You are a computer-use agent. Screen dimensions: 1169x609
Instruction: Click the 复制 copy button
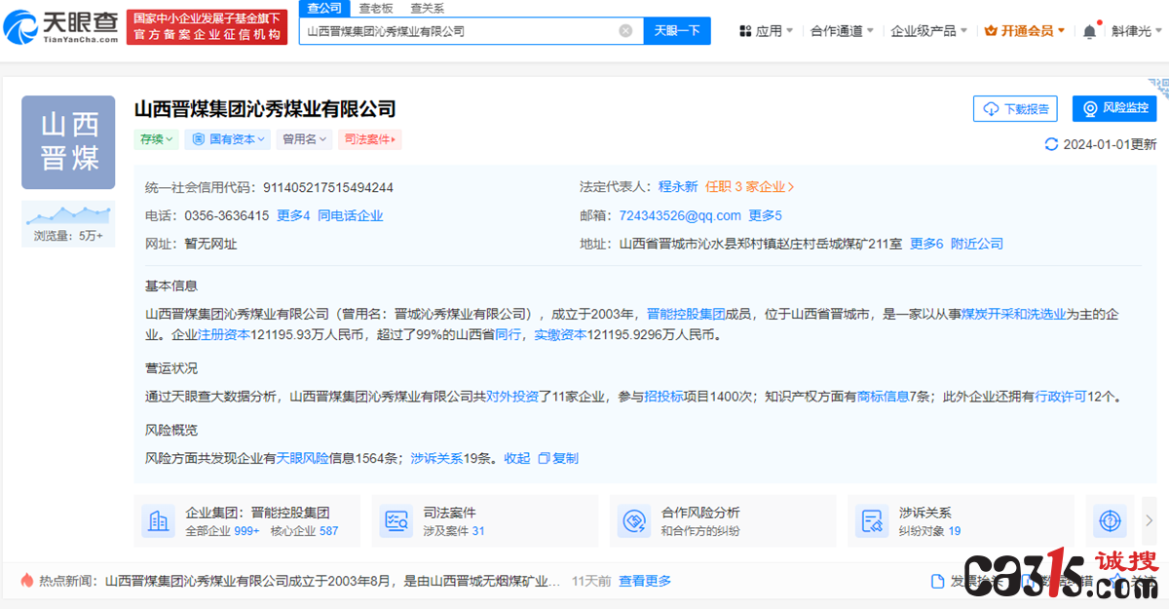click(558, 458)
